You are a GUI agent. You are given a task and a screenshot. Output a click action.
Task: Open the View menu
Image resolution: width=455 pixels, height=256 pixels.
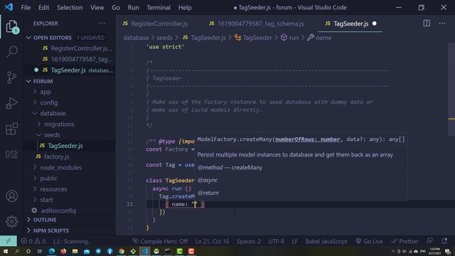pyautogui.click(x=97, y=8)
